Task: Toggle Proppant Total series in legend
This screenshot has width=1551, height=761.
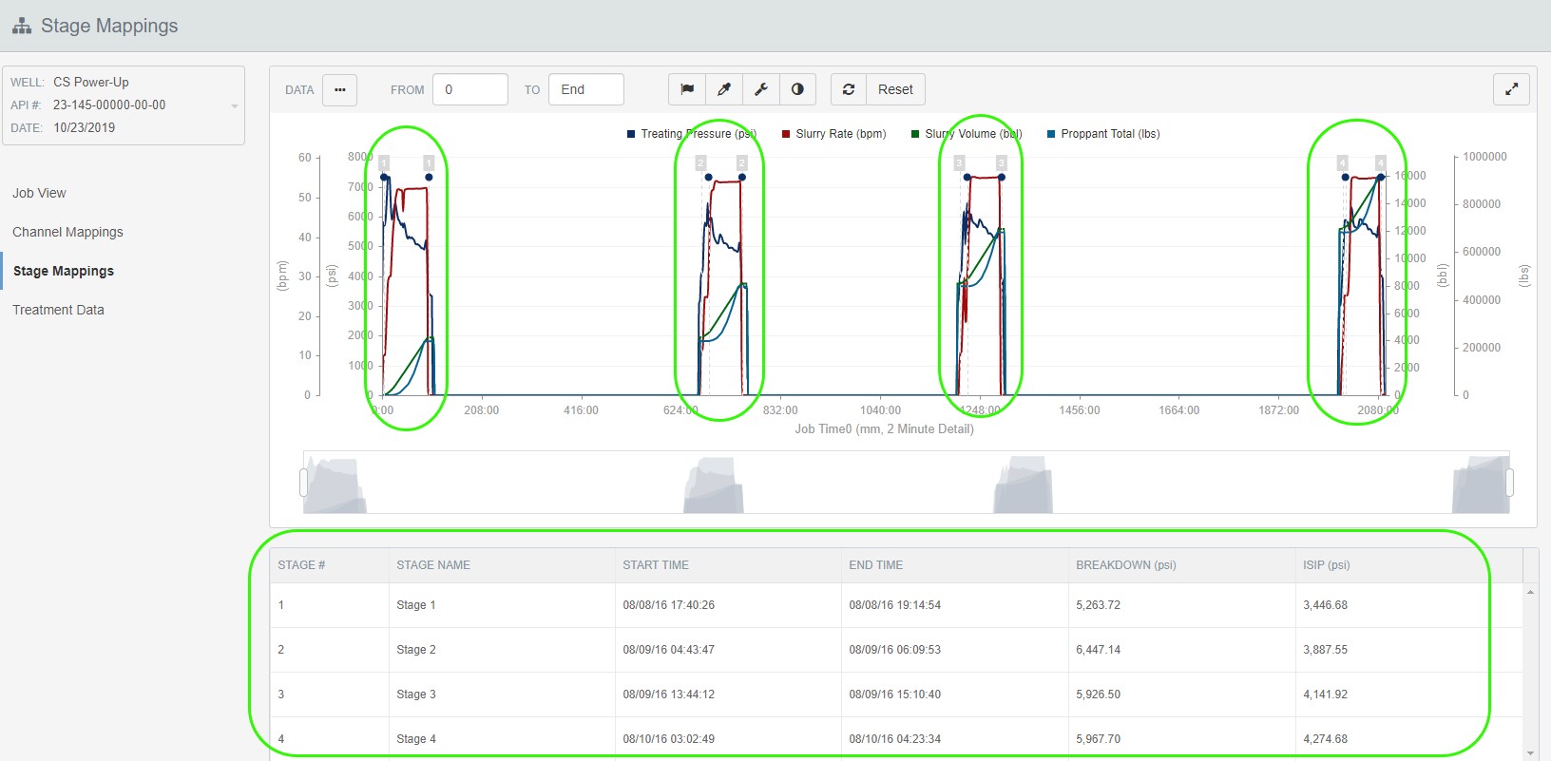Action: [x=1102, y=134]
